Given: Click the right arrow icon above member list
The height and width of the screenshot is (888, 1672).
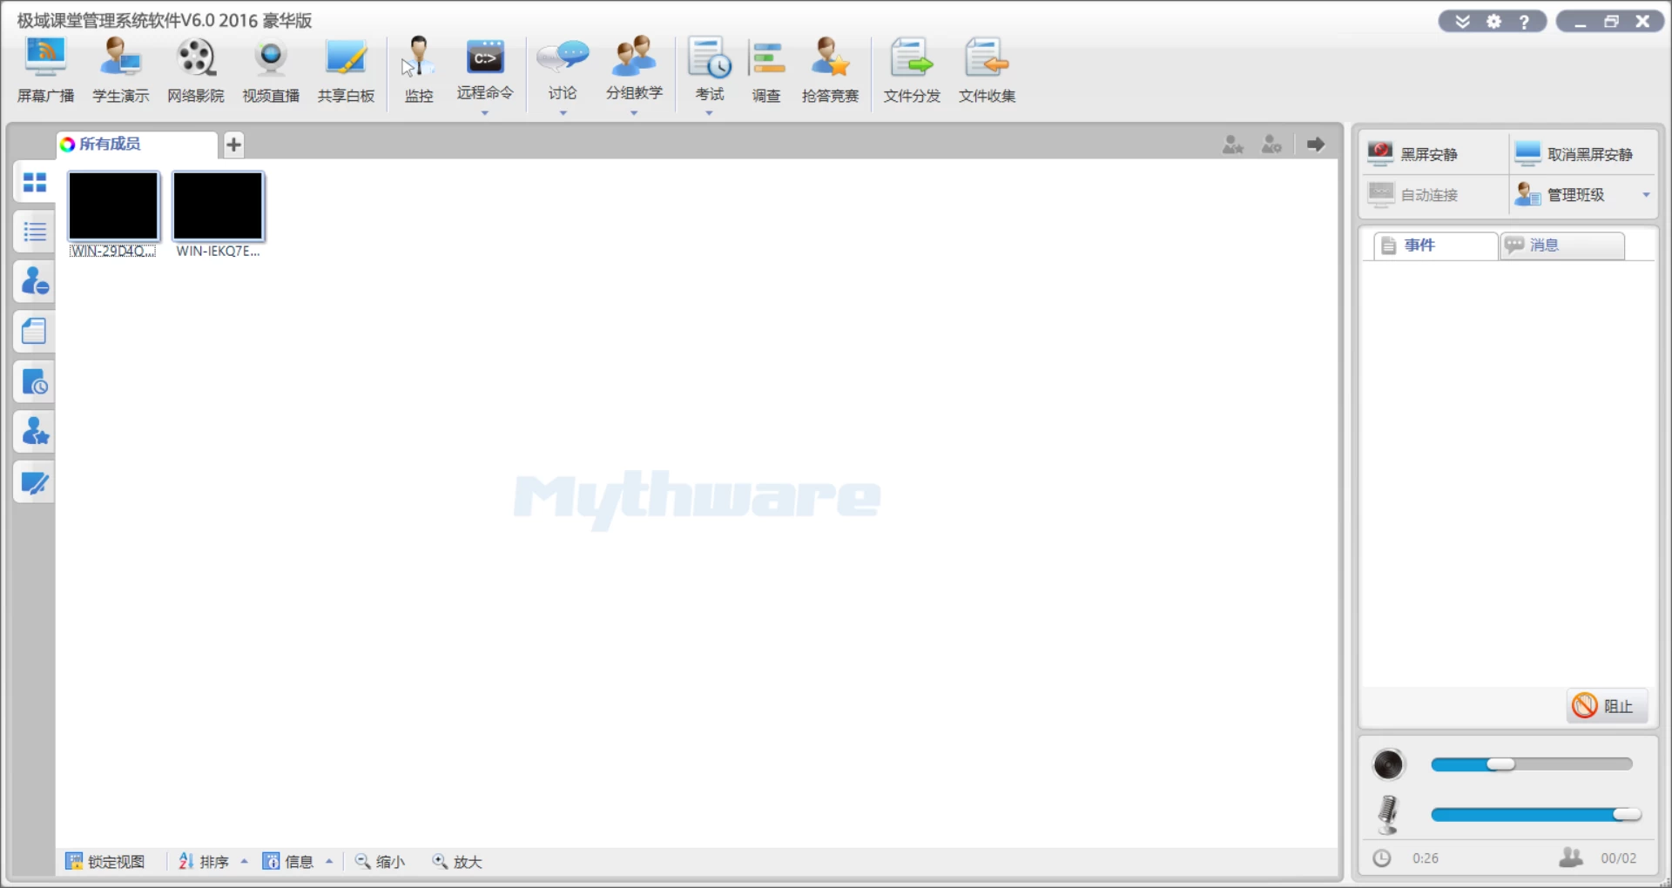Looking at the screenshot, I should (1316, 145).
